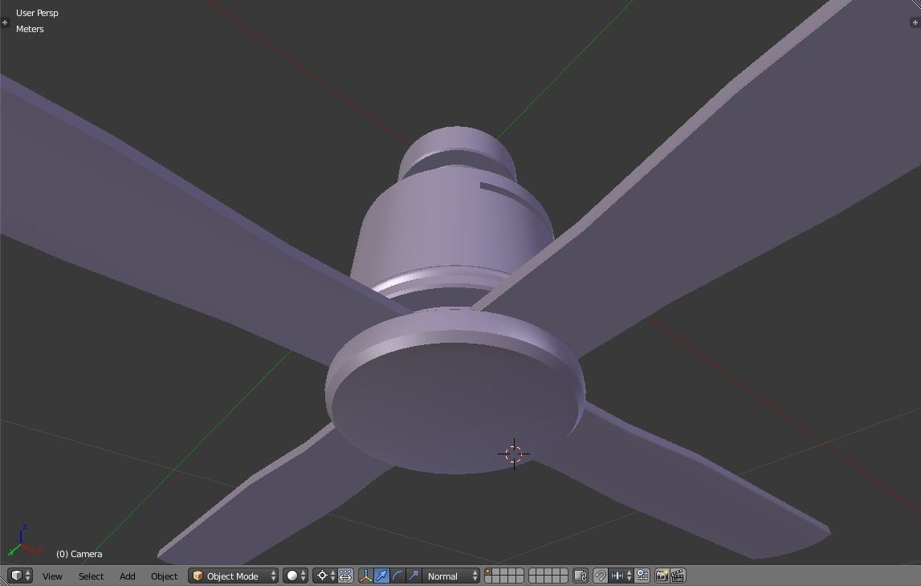Open the snap element type dropdown

click(x=621, y=576)
